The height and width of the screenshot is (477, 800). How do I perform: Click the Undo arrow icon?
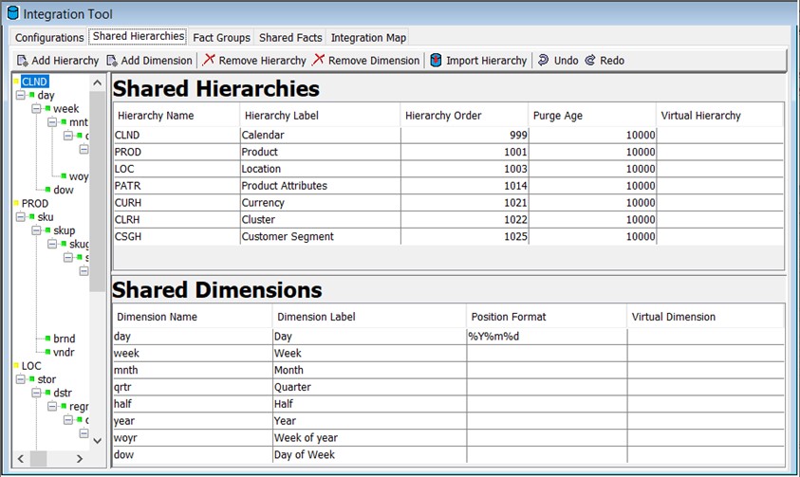click(x=544, y=60)
